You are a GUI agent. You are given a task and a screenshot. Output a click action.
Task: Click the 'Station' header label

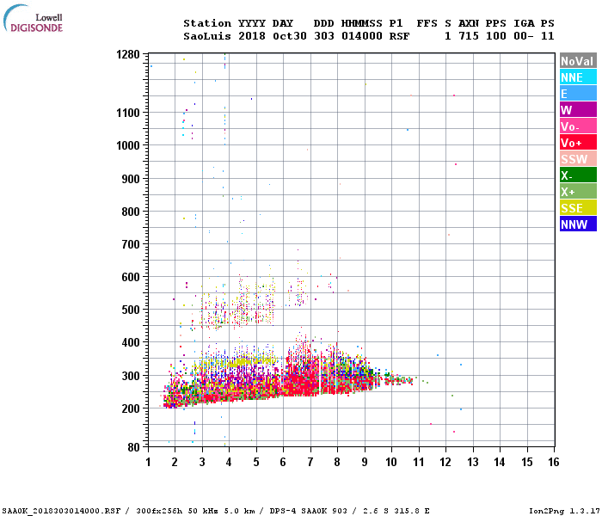coord(207,23)
